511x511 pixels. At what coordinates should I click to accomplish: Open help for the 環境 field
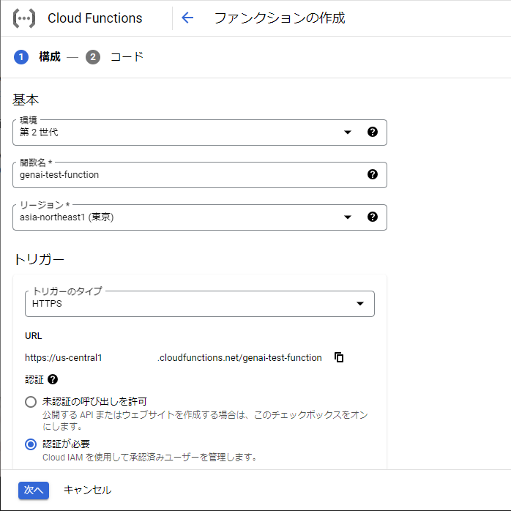(x=373, y=132)
